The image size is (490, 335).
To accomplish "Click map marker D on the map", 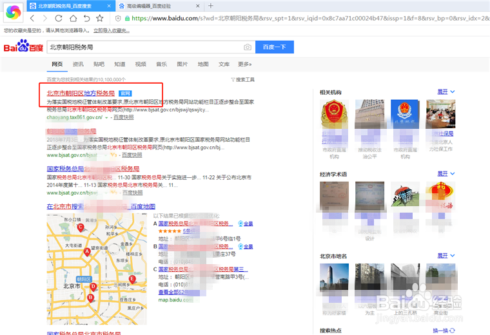I will [93, 287].
